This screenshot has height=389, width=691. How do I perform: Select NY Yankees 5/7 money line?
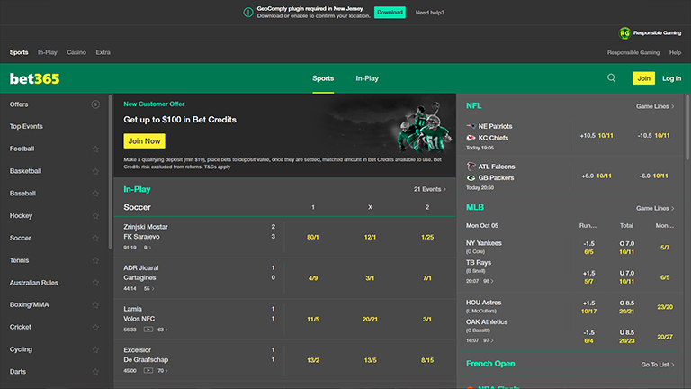(665, 248)
